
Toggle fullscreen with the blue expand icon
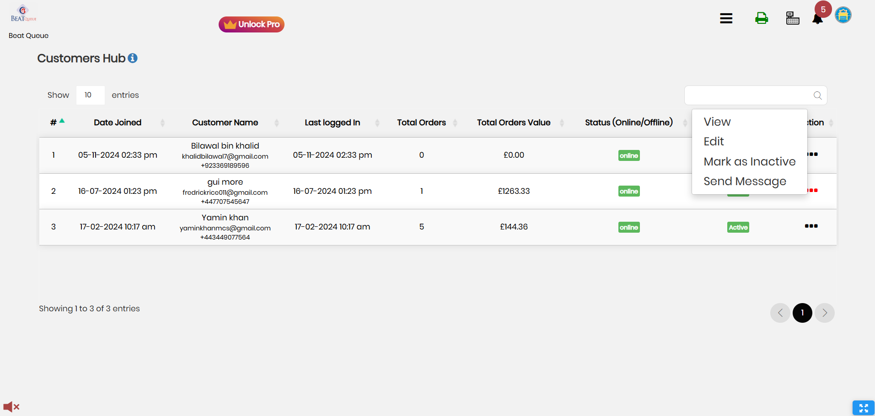click(x=863, y=408)
